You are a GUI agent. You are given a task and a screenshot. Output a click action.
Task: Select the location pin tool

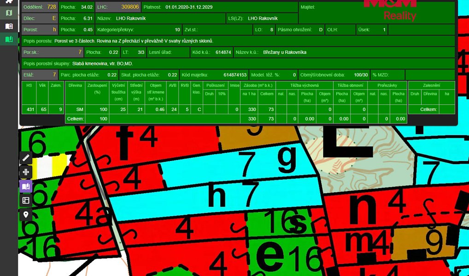(26, 214)
